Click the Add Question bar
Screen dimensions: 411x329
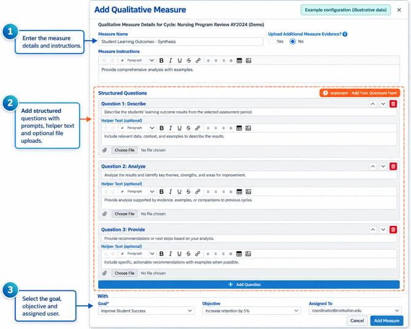[249, 284]
